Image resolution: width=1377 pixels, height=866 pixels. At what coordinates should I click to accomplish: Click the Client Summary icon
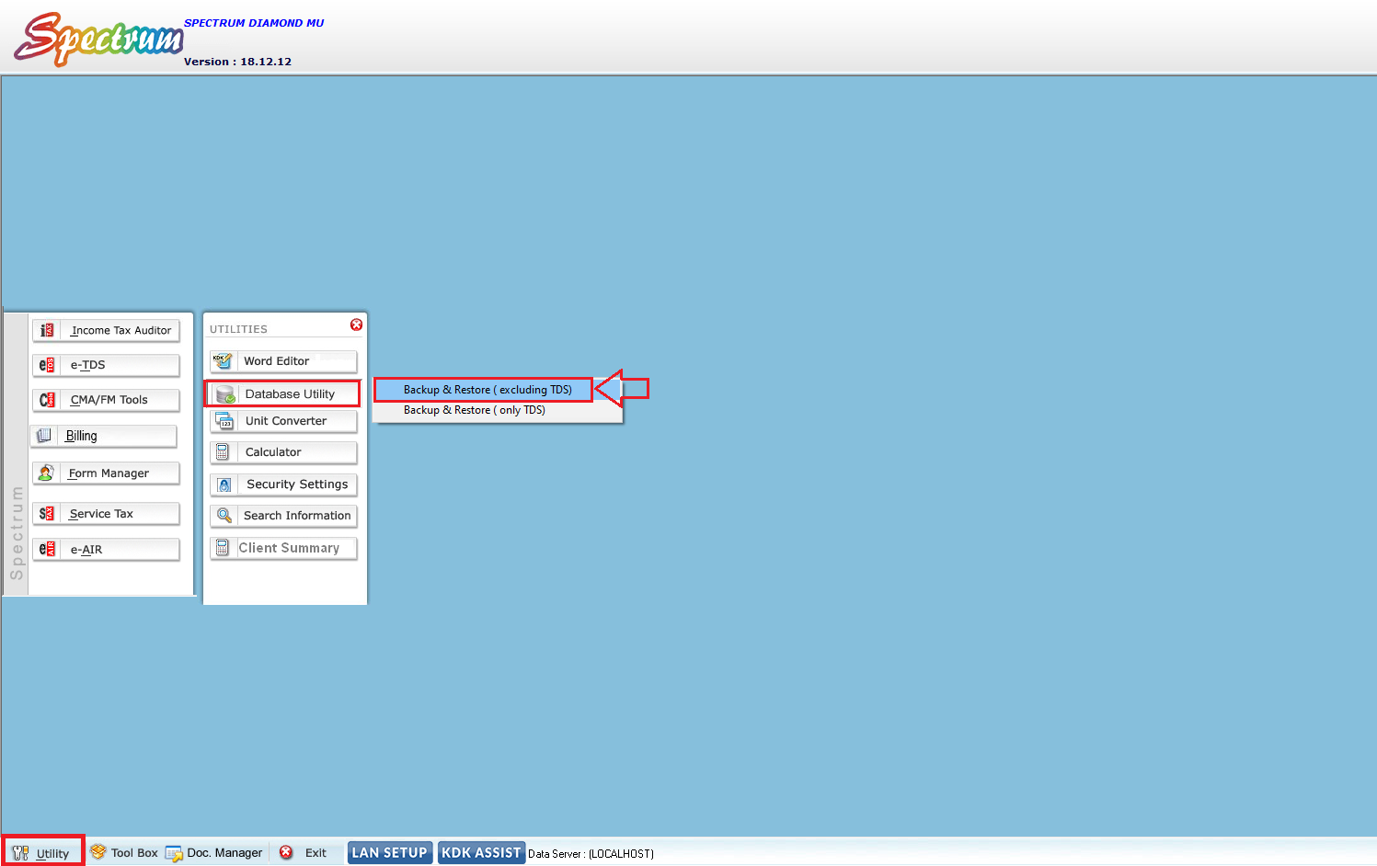(223, 548)
